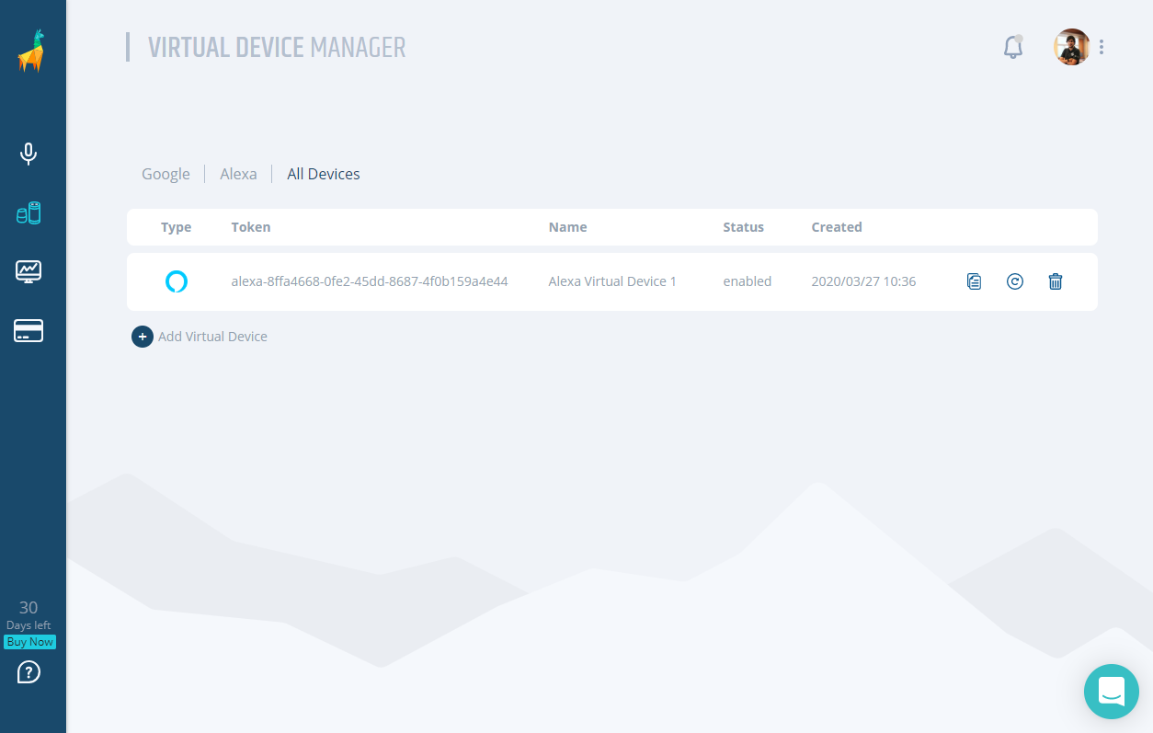This screenshot has width=1153, height=733.
Task: Regenerate the Alexa Virtual Device 1 token
Action: tap(1015, 281)
